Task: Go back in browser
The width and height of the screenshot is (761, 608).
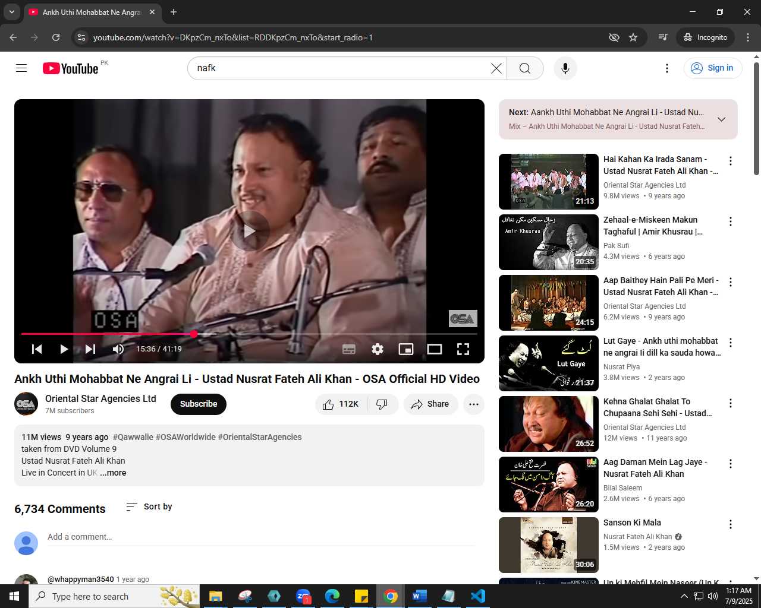Action: pyautogui.click(x=13, y=37)
